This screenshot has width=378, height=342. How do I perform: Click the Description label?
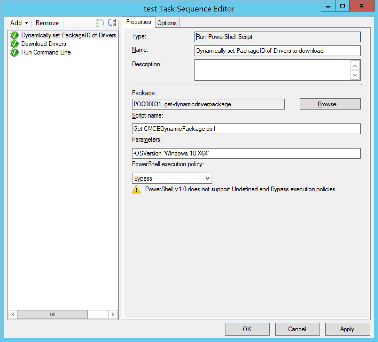pyautogui.click(x=147, y=64)
